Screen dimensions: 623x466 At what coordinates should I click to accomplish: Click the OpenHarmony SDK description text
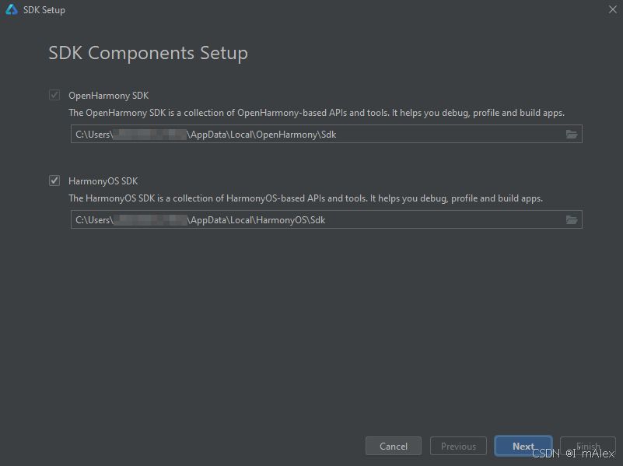click(317, 113)
